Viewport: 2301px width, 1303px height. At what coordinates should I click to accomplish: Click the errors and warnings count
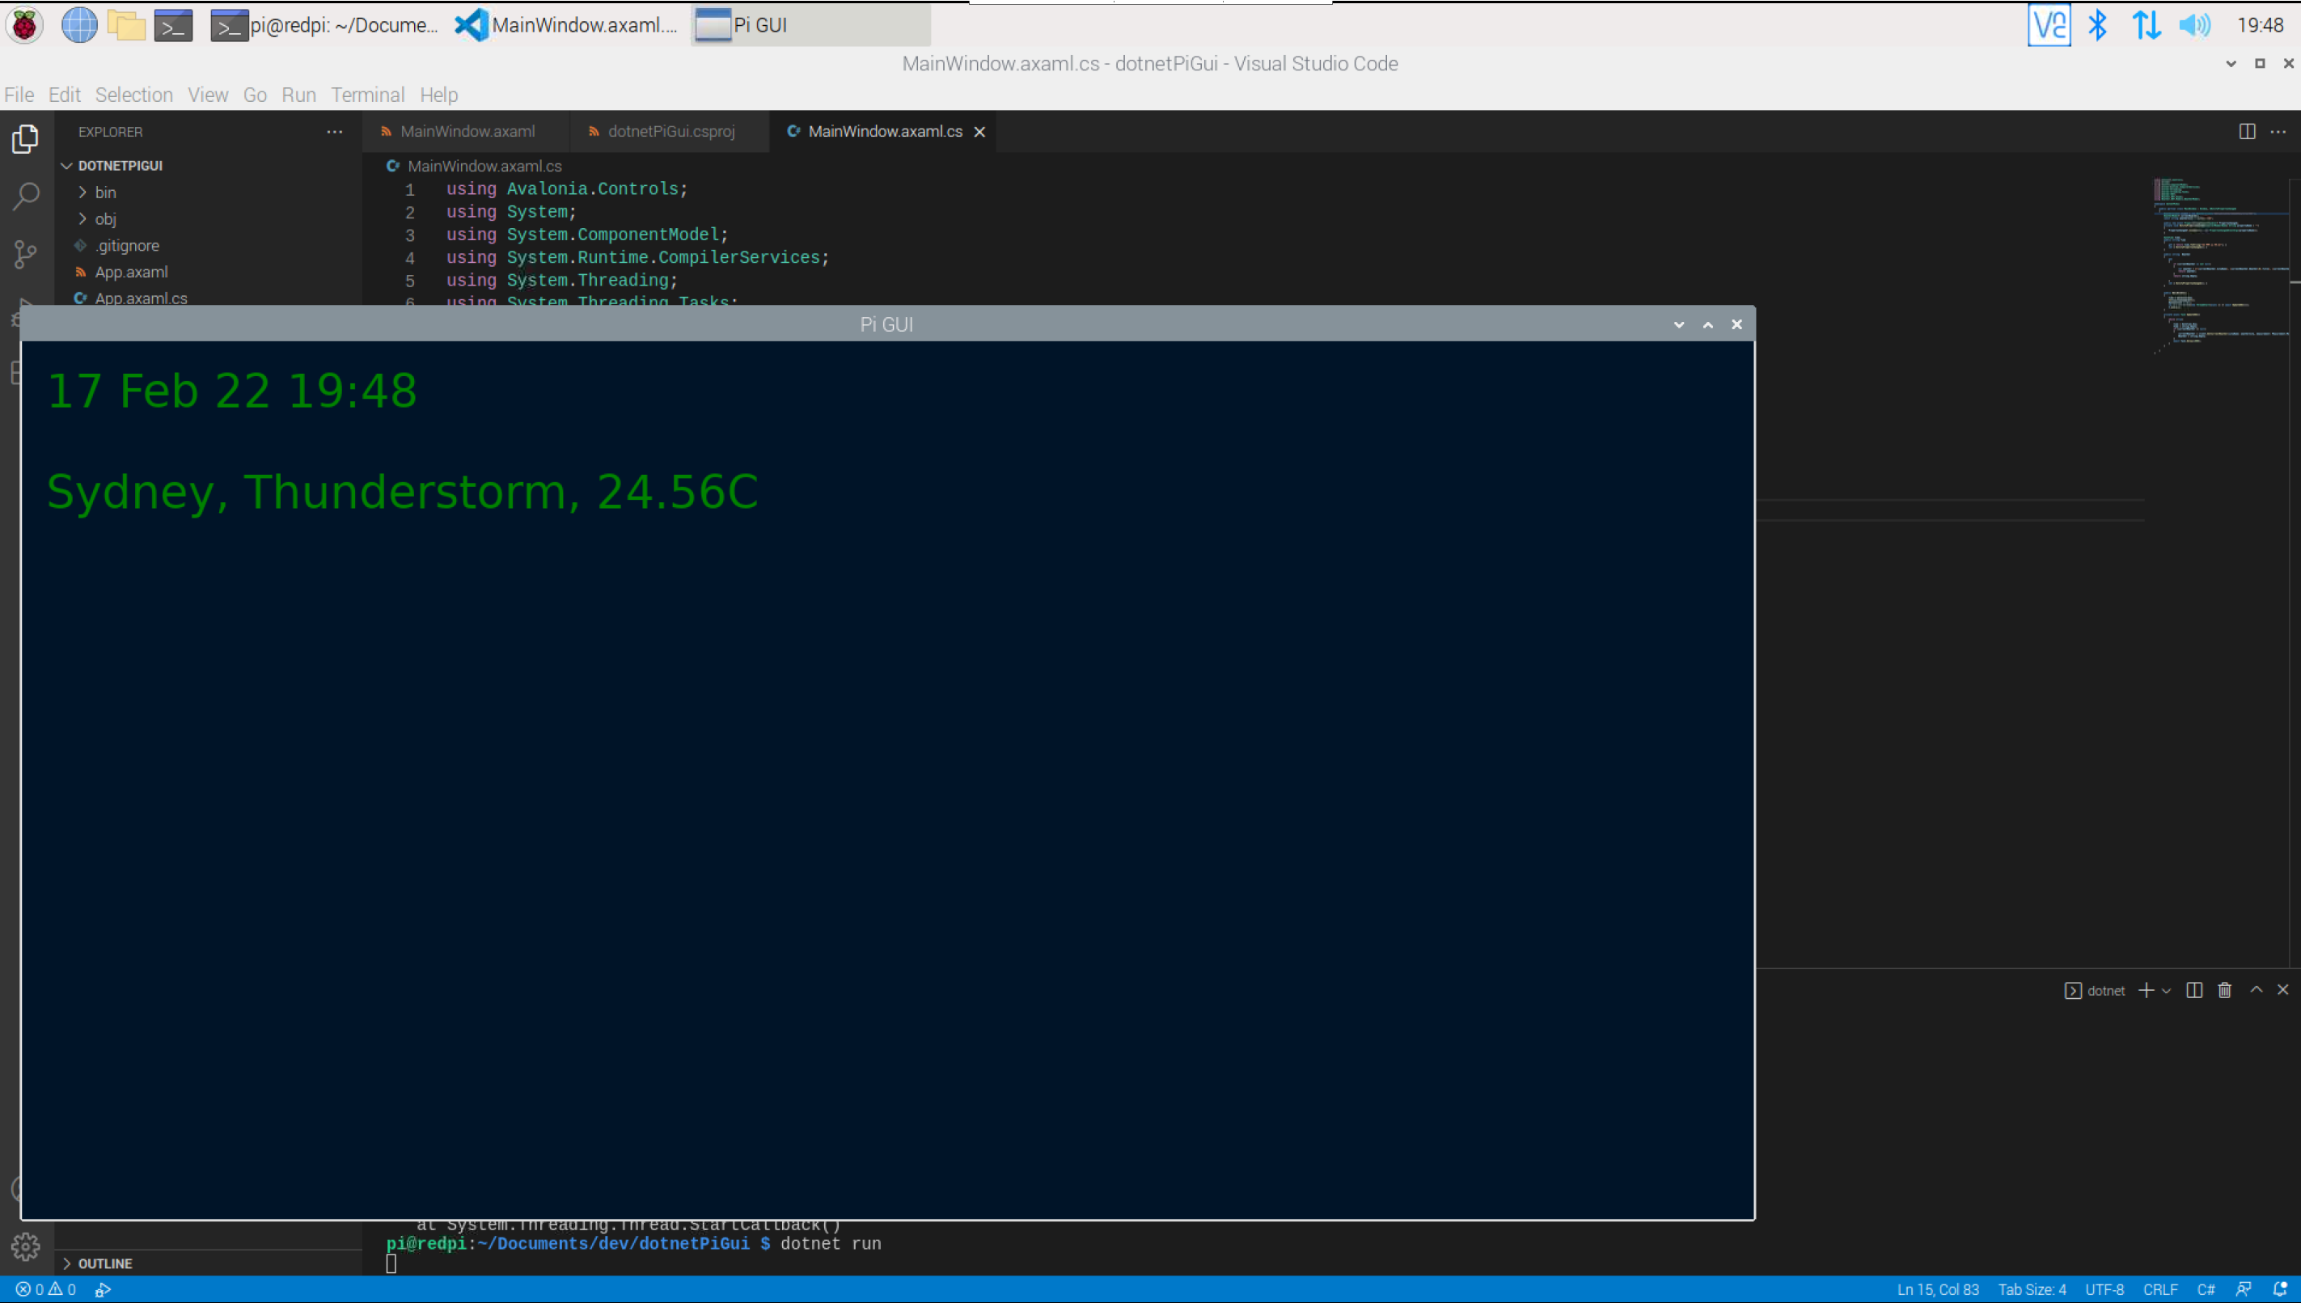click(x=45, y=1288)
